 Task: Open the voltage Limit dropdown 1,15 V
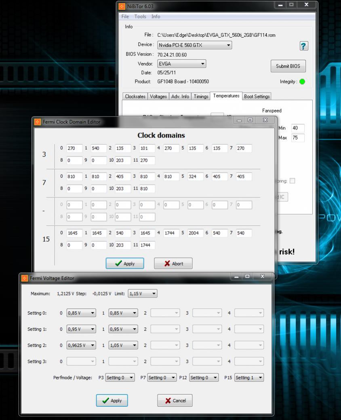pos(143,293)
